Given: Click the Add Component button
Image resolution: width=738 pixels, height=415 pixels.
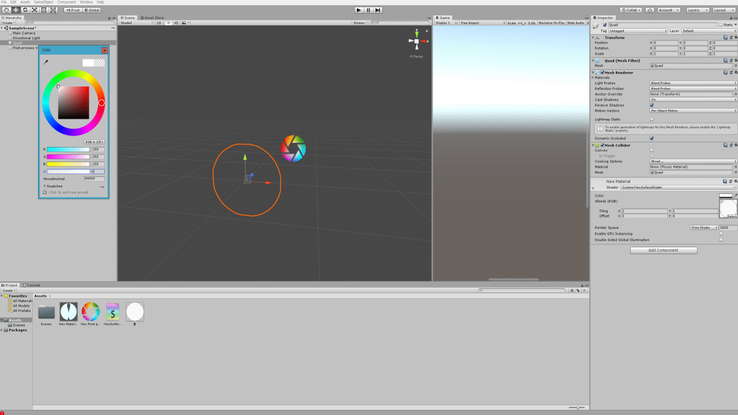Looking at the screenshot, I should pos(664,250).
